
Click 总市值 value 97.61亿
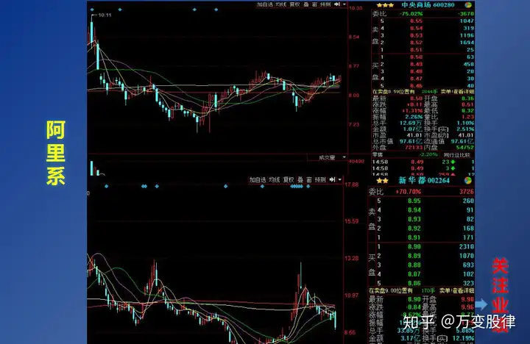(x=411, y=141)
